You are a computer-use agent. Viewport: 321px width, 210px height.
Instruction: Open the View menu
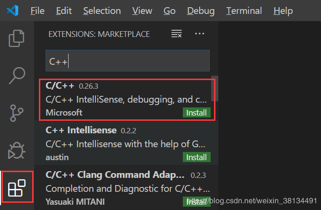142,11
